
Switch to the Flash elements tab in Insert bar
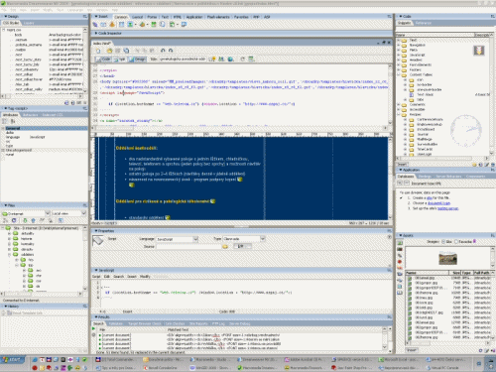[218, 17]
